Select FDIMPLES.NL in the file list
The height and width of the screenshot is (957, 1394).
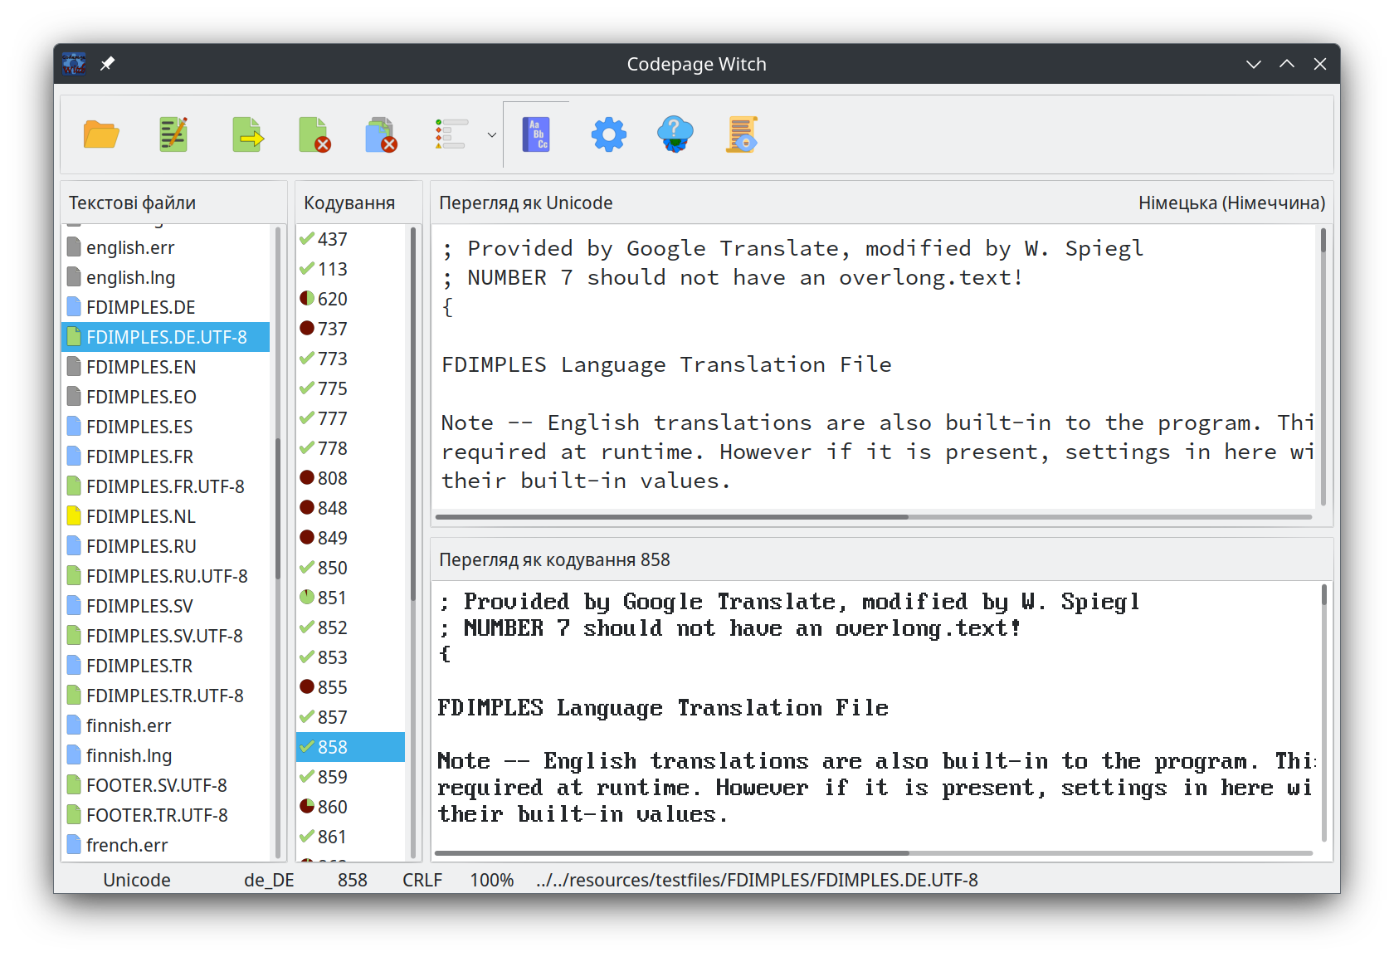point(140,516)
